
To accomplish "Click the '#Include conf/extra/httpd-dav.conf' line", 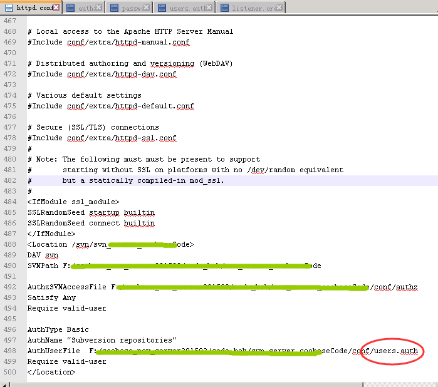I will point(102,74).
